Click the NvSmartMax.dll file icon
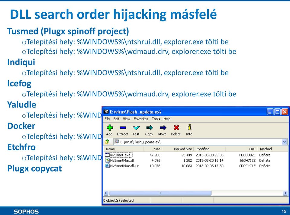Screen dimensions: 290x215 pos(107,160)
